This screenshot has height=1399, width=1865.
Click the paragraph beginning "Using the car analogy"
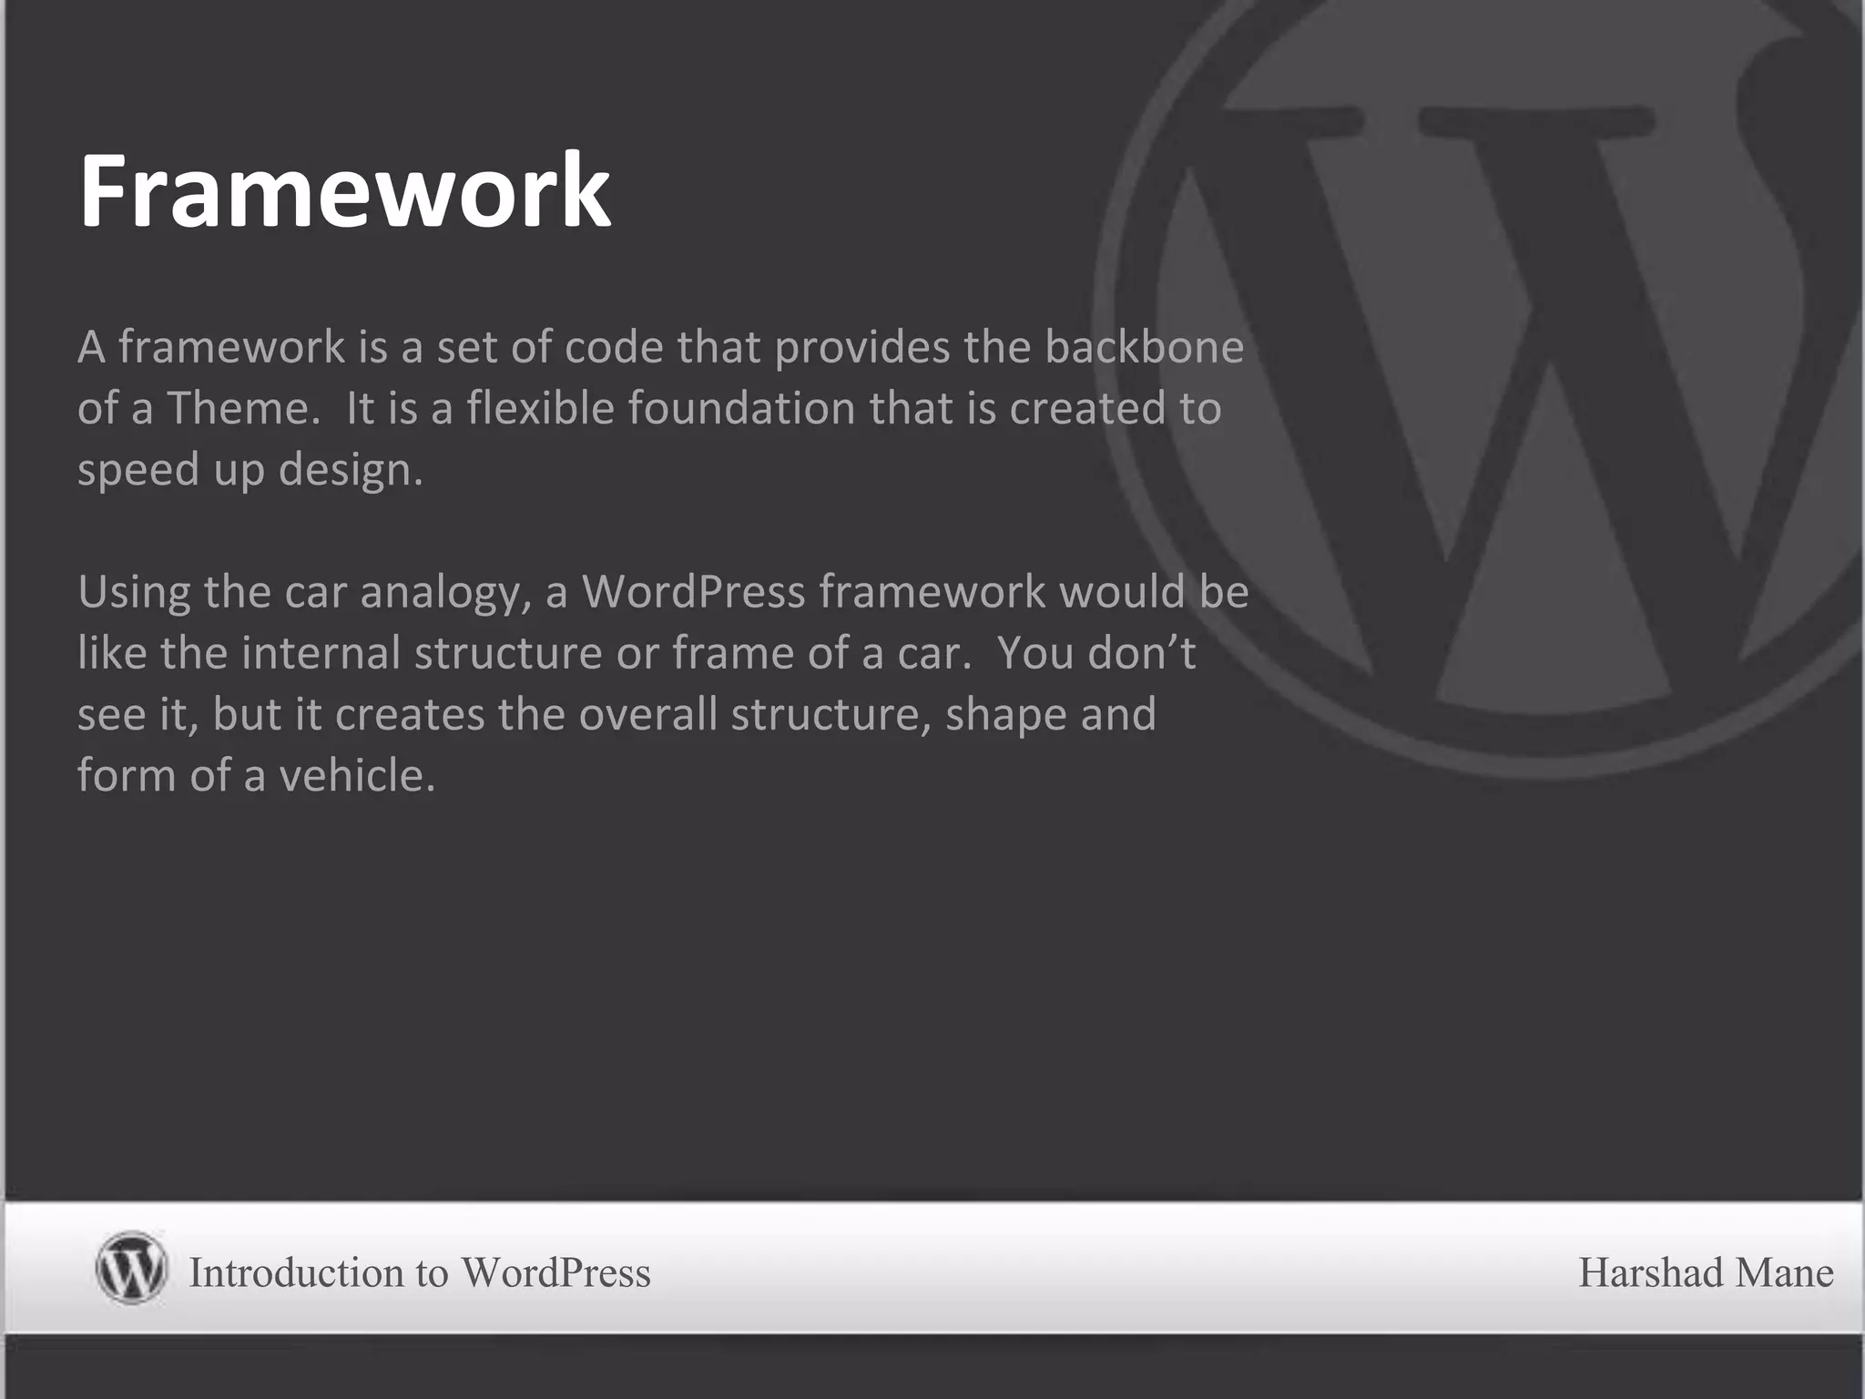tap(663, 683)
